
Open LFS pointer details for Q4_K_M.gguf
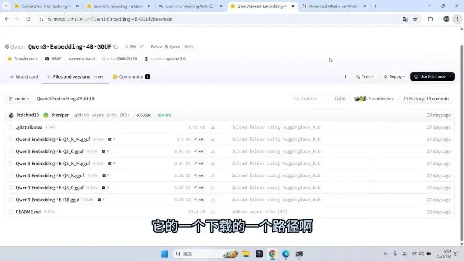point(112,139)
